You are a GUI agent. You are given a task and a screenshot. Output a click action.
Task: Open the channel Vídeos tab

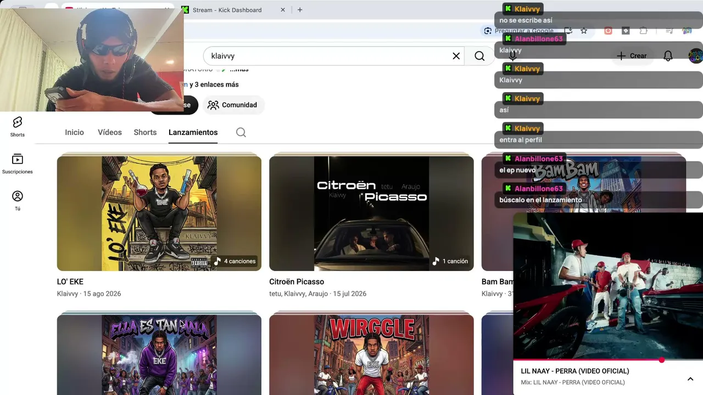pos(110,132)
